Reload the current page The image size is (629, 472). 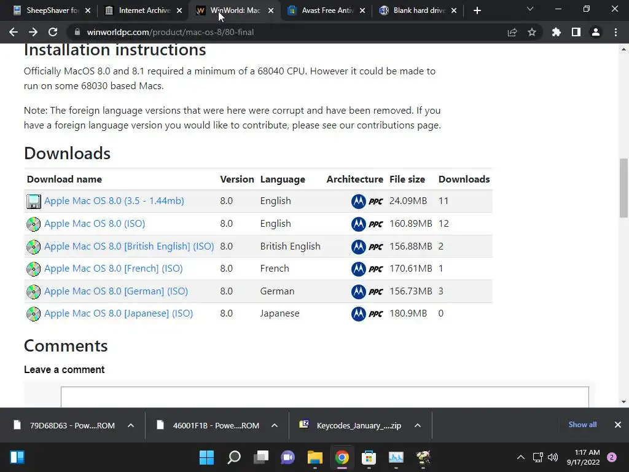click(x=53, y=32)
